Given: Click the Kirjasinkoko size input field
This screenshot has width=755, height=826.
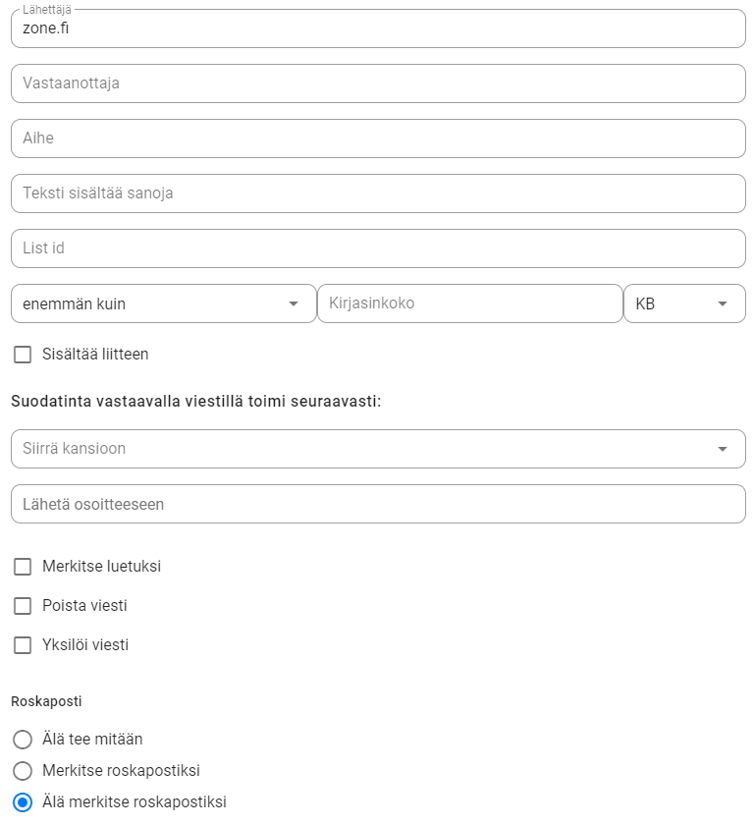Looking at the screenshot, I should coord(469,303).
